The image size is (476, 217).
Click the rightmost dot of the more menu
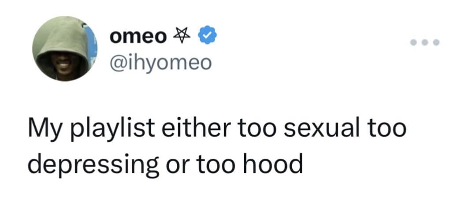pyautogui.click(x=435, y=43)
